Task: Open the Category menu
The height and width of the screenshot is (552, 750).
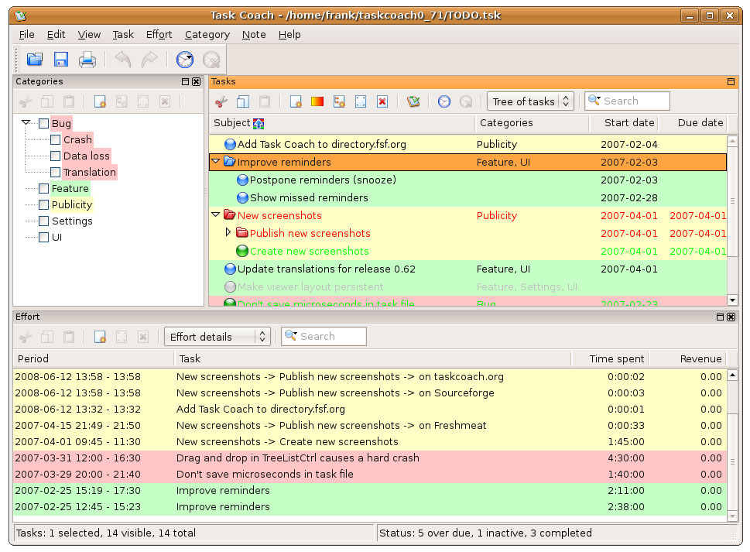Action: 207,34
